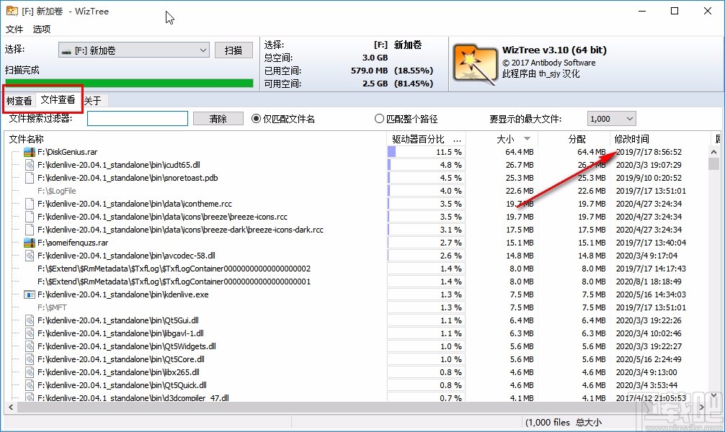Image resolution: width=725 pixels, height=432 pixels.
Task: Click the kdenlive.exe application icon
Action: pos(30,294)
